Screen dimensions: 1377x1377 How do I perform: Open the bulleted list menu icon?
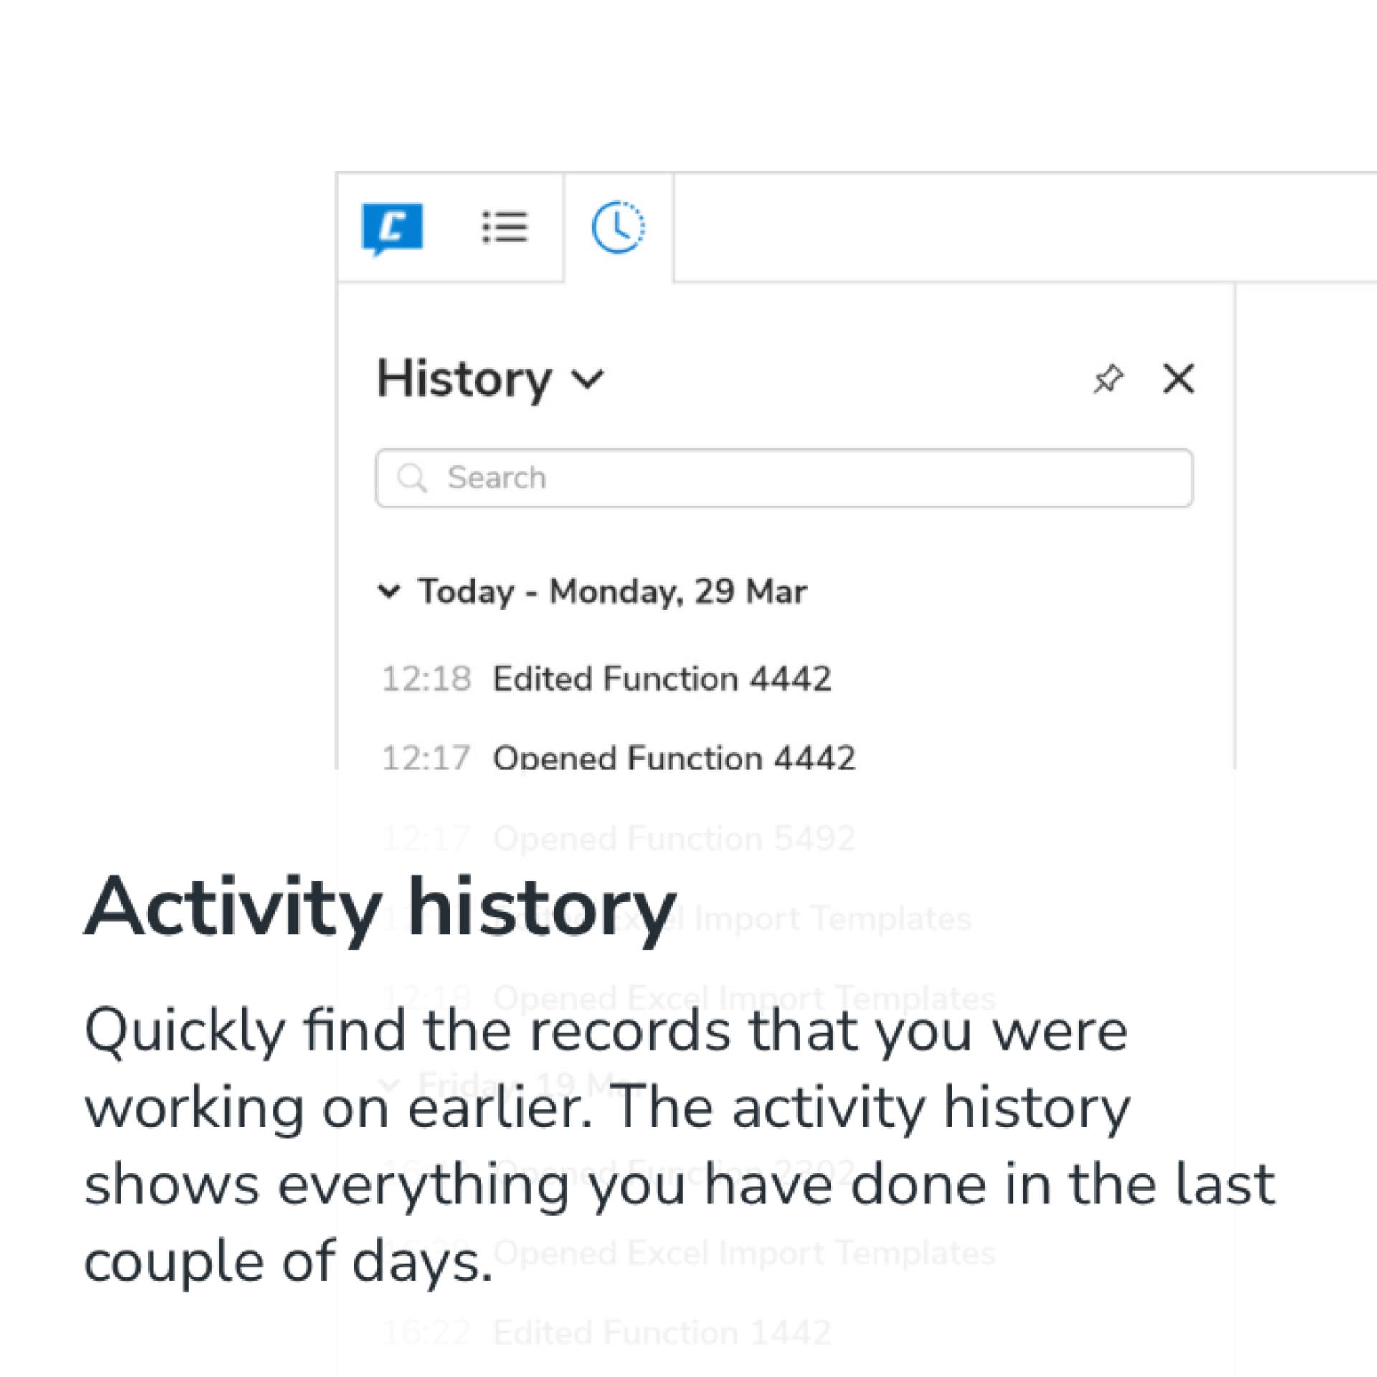(505, 227)
